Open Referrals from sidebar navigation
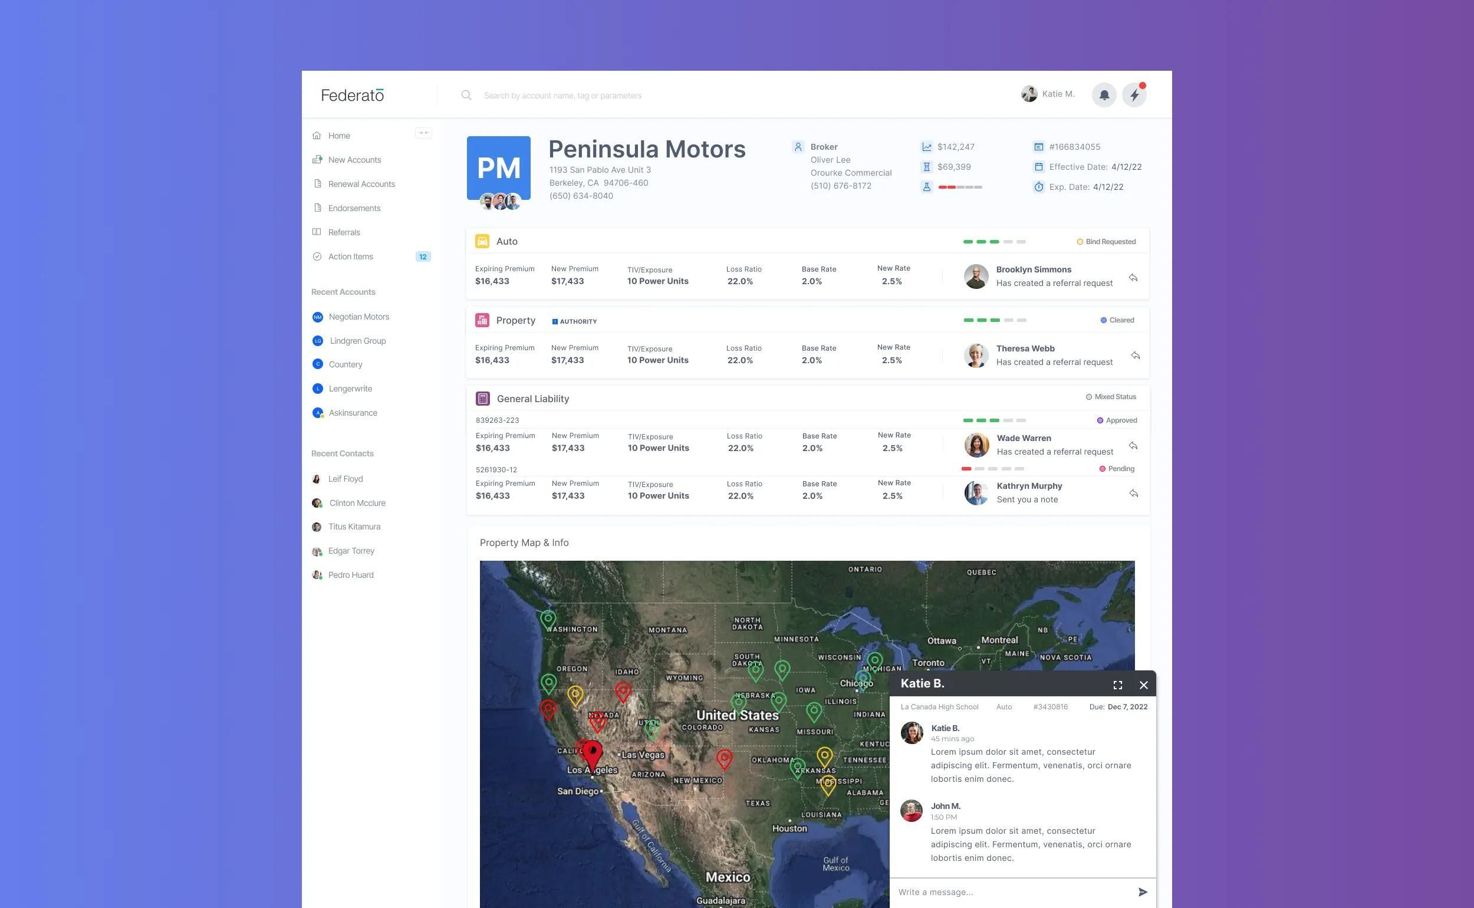 [343, 232]
